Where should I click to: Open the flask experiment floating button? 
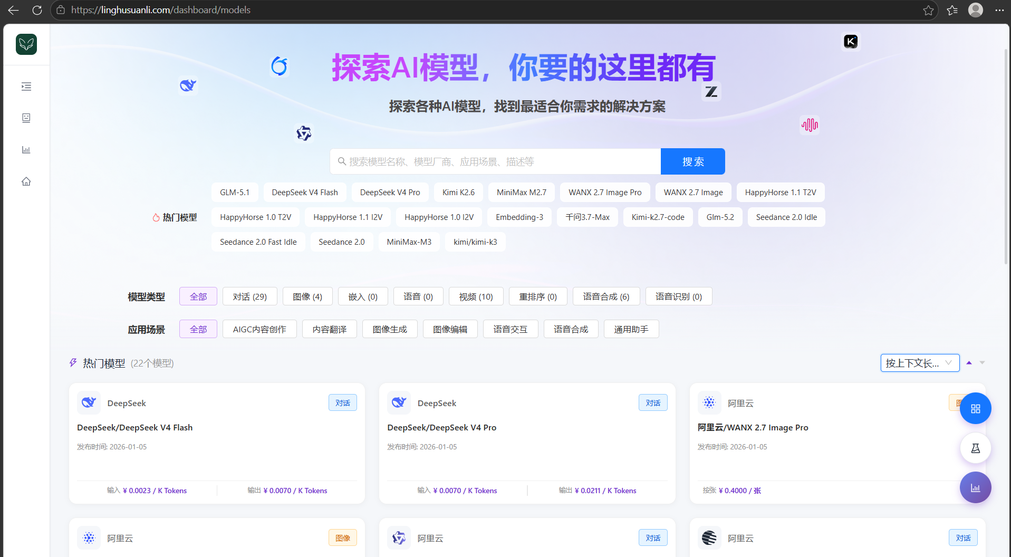pyautogui.click(x=975, y=448)
